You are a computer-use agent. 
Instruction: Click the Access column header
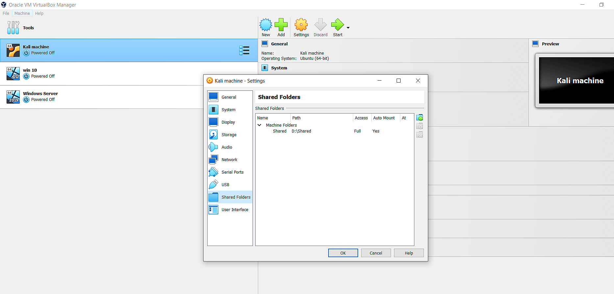pyautogui.click(x=362, y=118)
